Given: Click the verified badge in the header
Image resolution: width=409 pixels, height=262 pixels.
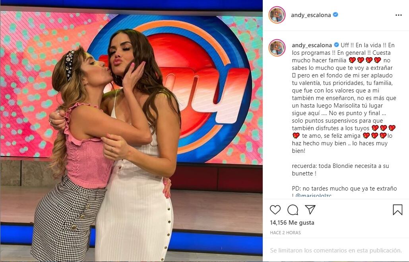Looking at the screenshot, I should point(336,15).
